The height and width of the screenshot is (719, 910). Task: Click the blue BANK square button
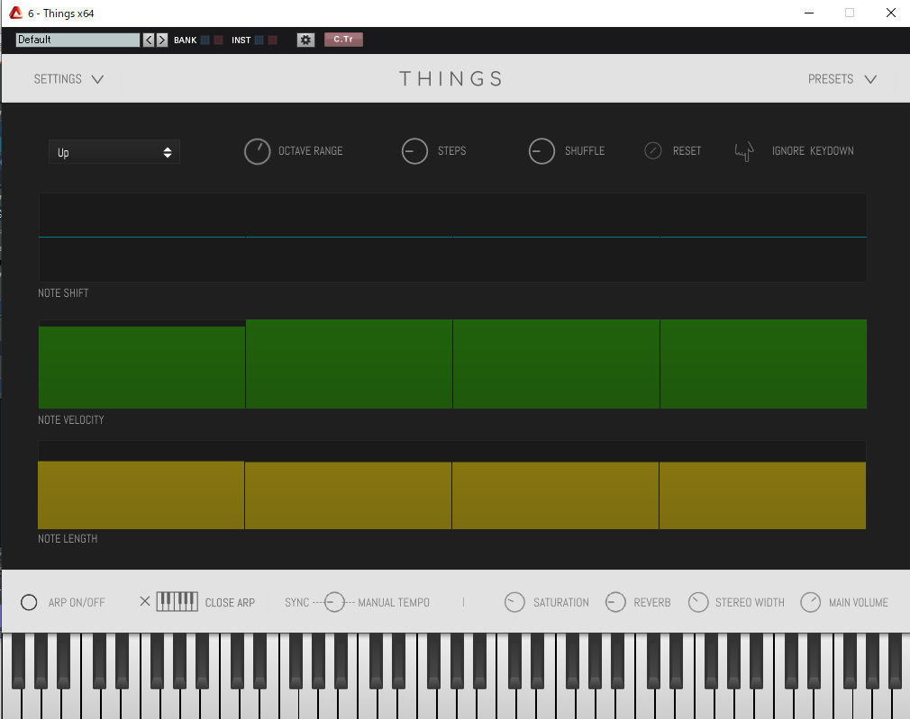click(x=205, y=40)
